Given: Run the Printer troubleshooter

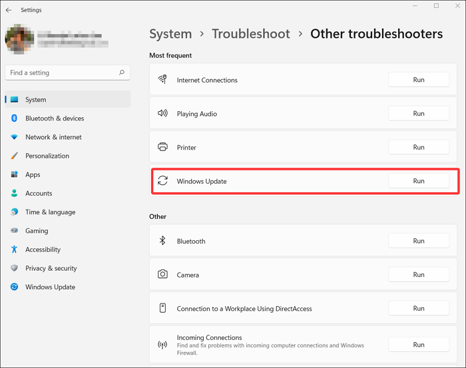Looking at the screenshot, I should [418, 147].
